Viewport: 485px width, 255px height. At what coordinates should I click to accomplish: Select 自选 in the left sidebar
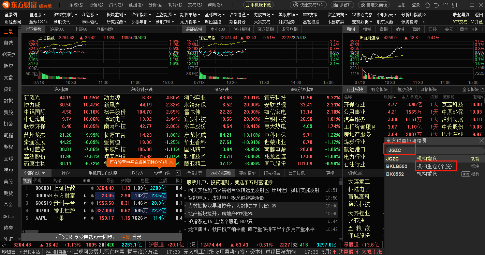(x=9, y=43)
